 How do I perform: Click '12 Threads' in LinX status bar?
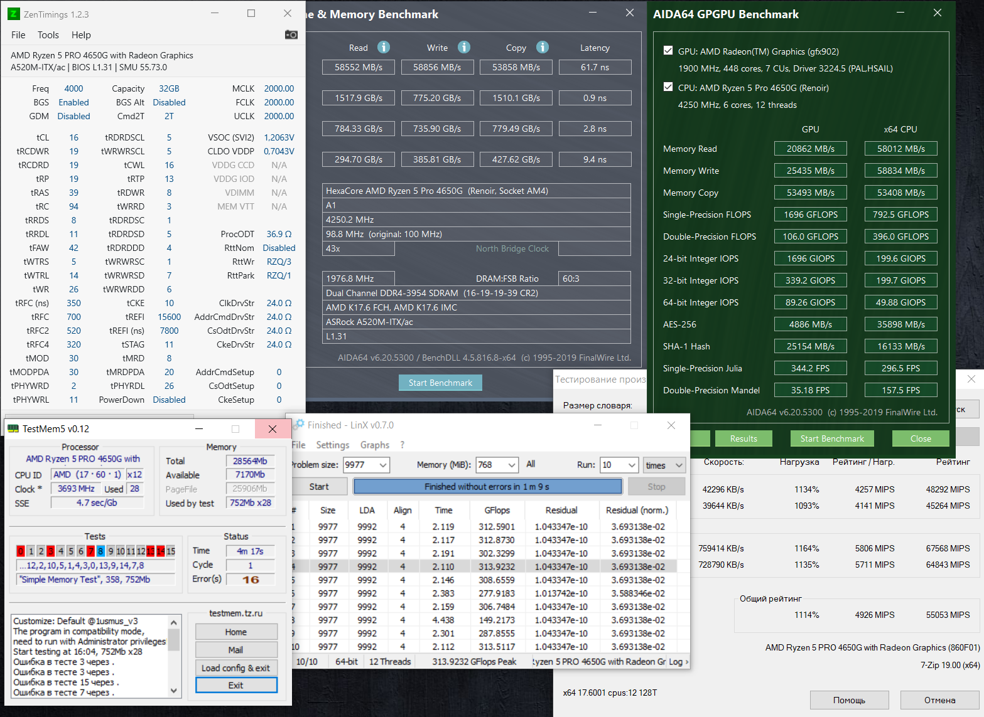coord(390,661)
